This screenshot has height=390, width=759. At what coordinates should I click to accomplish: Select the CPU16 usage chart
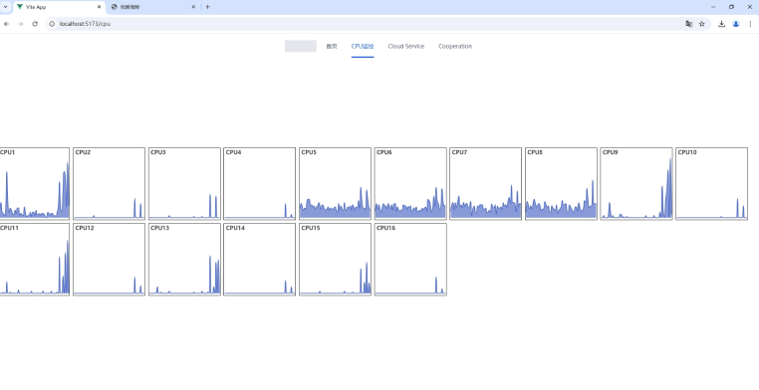[x=410, y=259]
